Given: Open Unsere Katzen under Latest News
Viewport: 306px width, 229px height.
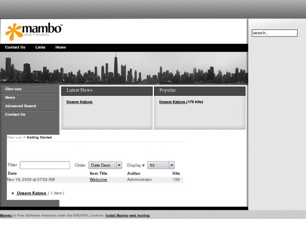Looking at the screenshot, I should tap(80, 102).
